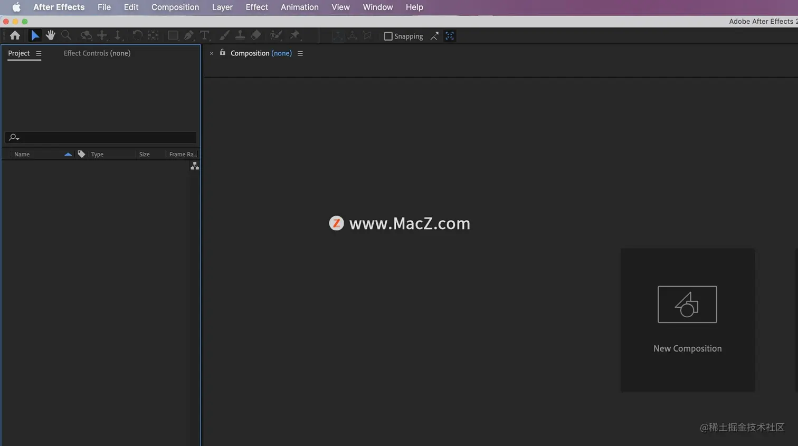798x446 pixels.
Task: Sort project items by Name column
Action: click(22, 154)
